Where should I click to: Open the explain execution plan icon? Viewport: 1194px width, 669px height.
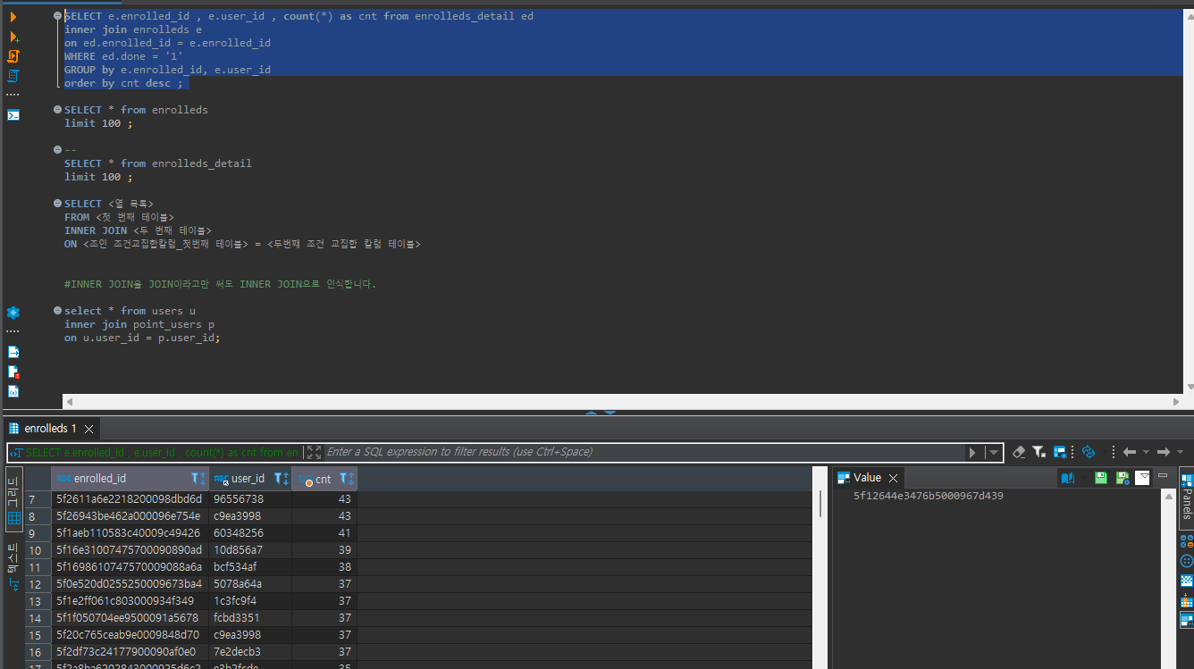pyautogui.click(x=13, y=76)
